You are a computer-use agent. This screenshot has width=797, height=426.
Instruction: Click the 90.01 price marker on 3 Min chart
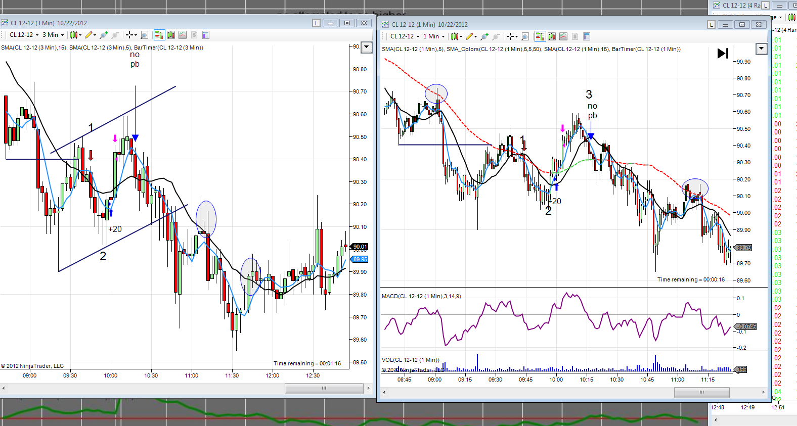tap(360, 247)
